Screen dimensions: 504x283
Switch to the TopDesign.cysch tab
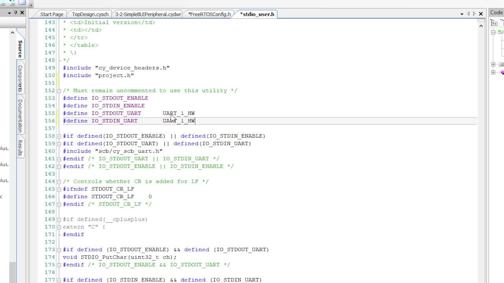pyautogui.click(x=90, y=14)
